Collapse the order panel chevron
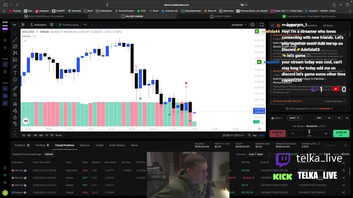Image resolution: width=353 pixels, height=198 pixels. 347,118
